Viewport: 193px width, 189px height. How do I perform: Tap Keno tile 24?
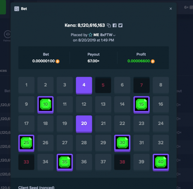pos(161,123)
